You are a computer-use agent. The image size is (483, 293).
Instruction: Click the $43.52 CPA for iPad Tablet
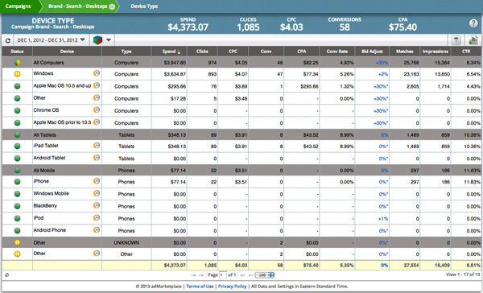click(x=311, y=146)
